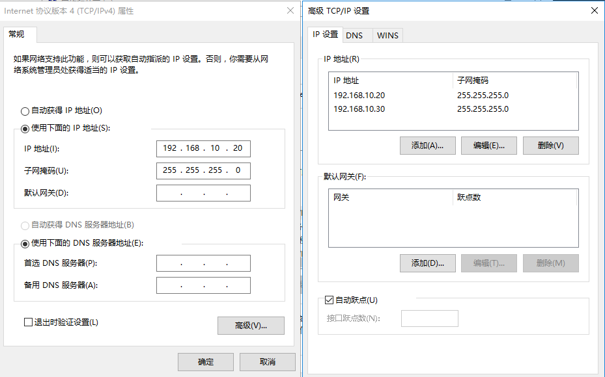Viewport: 605px width, 377px height.
Task: Select 使用下面的 IP 地址 option
Action: (x=24, y=127)
